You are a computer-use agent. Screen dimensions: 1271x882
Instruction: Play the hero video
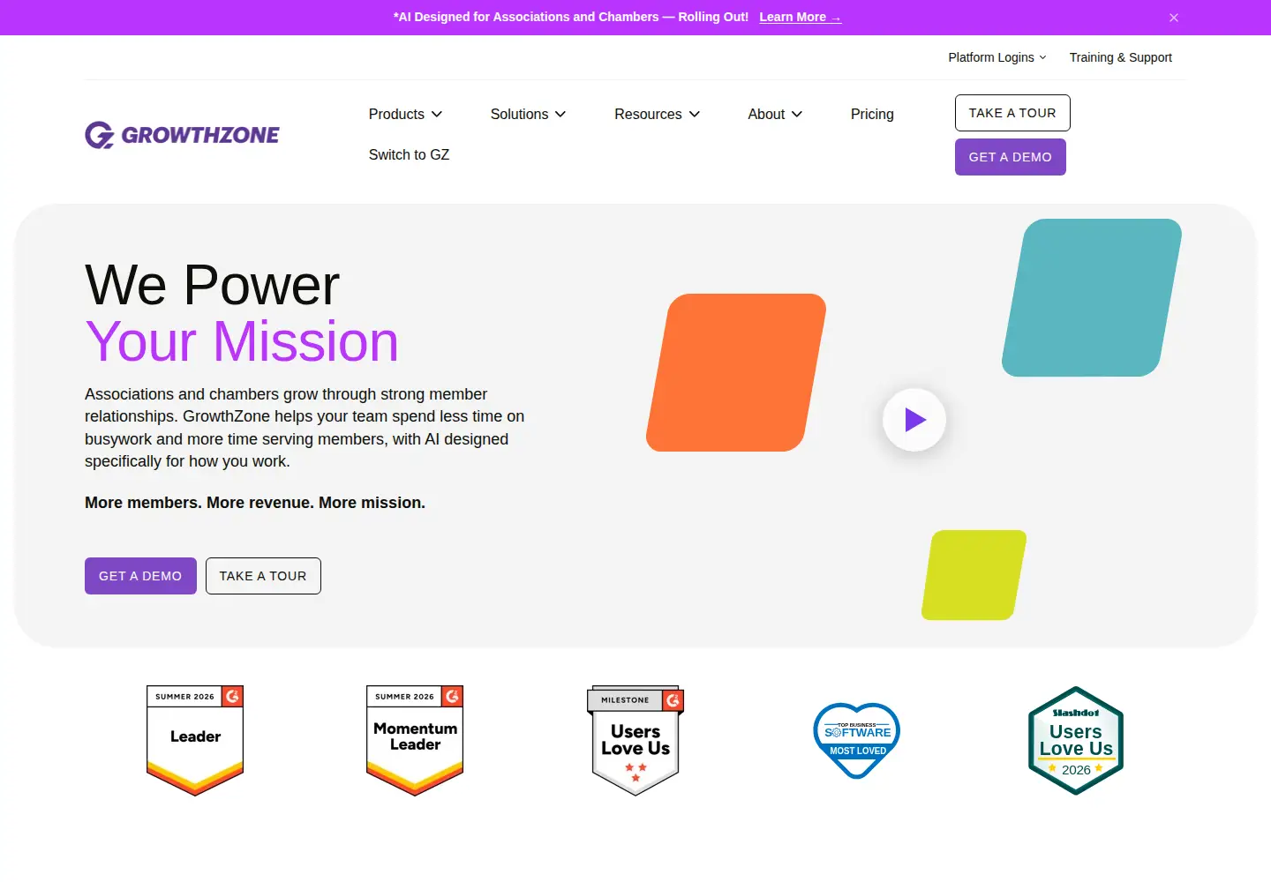click(x=914, y=420)
